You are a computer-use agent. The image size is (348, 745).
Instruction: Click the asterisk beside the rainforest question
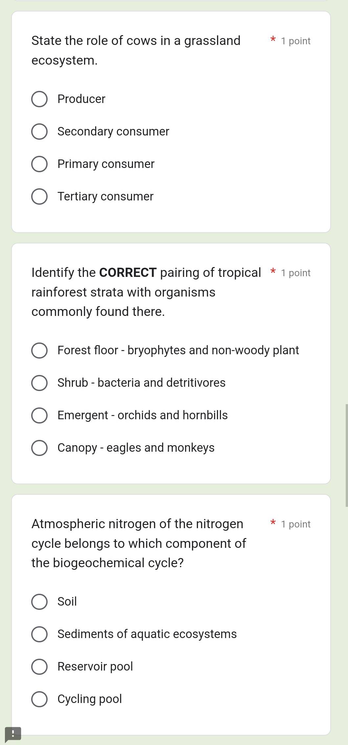(x=273, y=272)
